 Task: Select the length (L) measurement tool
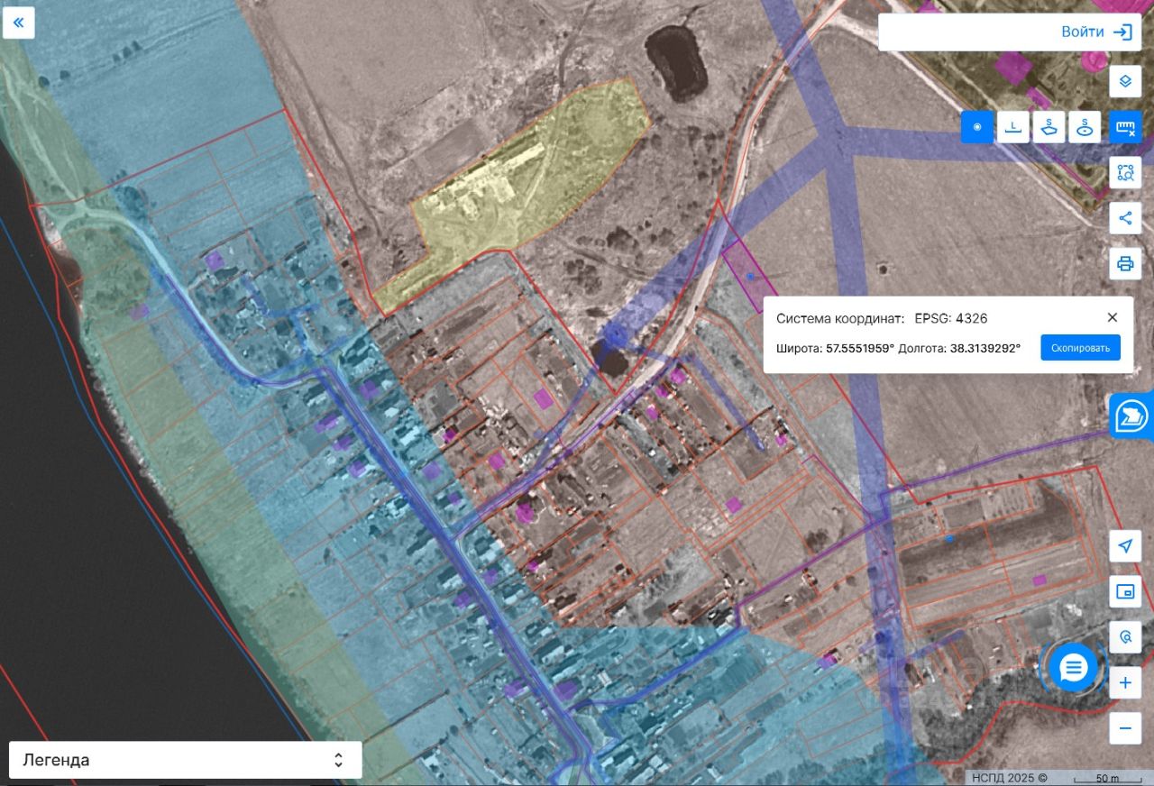(x=1013, y=127)
